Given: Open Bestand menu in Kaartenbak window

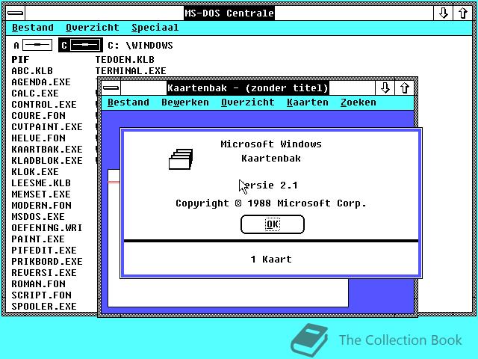Looking at the screenshot, I should pos(128,102).
